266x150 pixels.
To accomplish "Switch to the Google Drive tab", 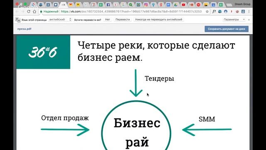I will (176, 5).
